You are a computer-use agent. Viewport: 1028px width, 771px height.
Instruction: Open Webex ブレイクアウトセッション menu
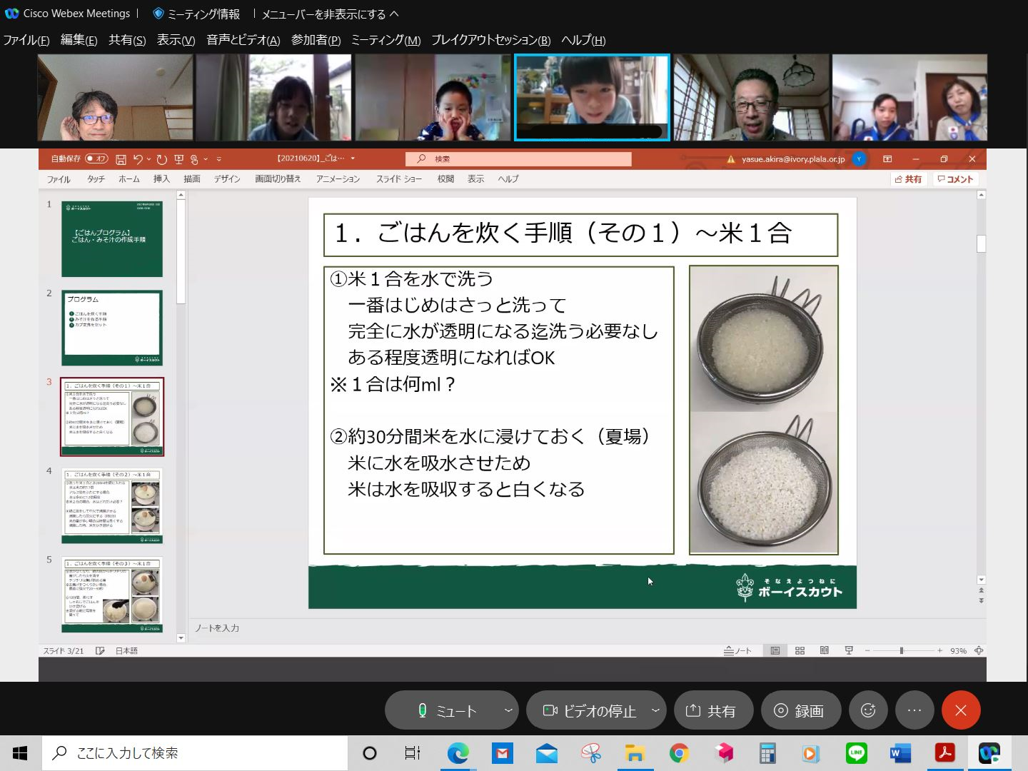[x=490, y=40]
